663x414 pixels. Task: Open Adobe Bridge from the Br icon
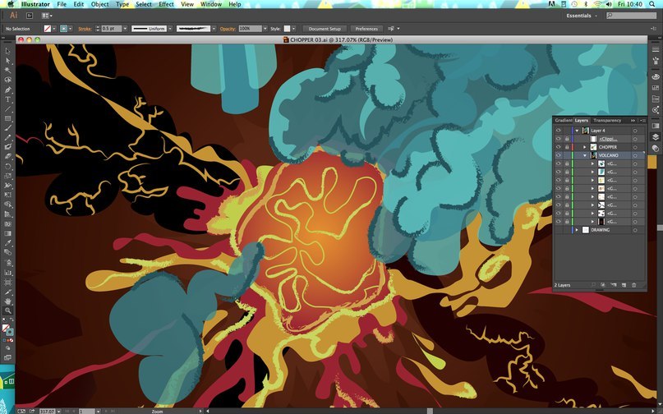[x=30, y=16]
